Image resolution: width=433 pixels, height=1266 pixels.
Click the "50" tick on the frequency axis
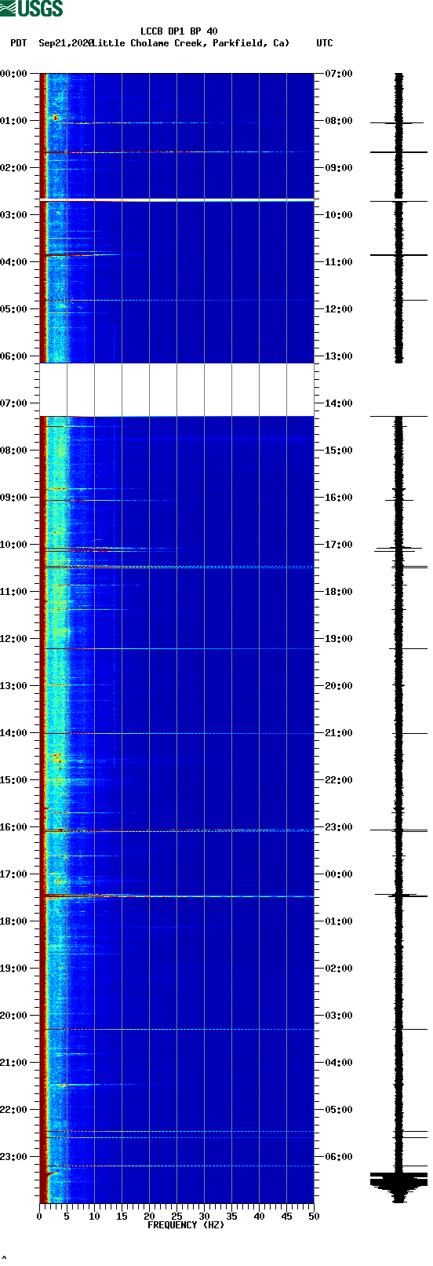[314, 1217]
